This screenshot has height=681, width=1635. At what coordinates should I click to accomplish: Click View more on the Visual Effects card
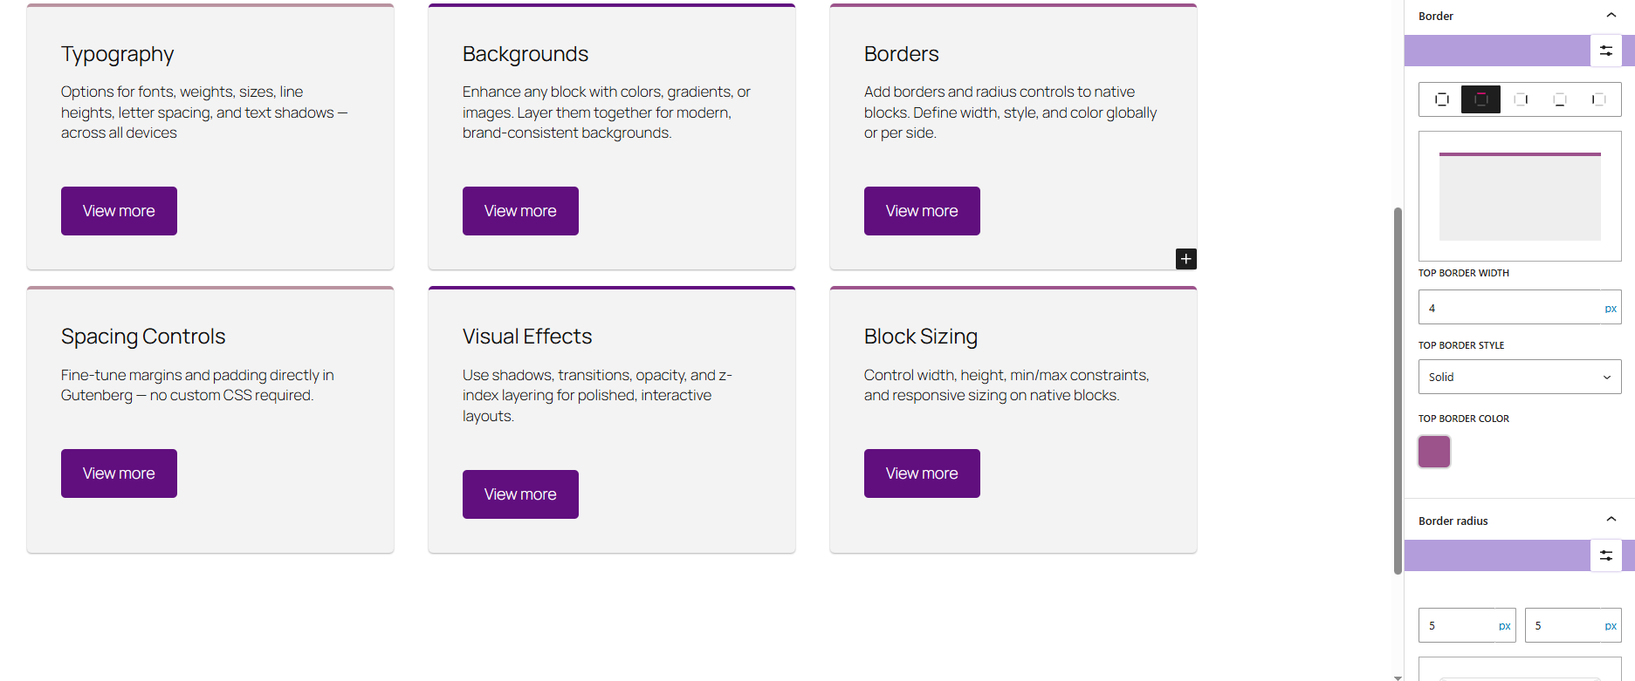tap(520, 494)
